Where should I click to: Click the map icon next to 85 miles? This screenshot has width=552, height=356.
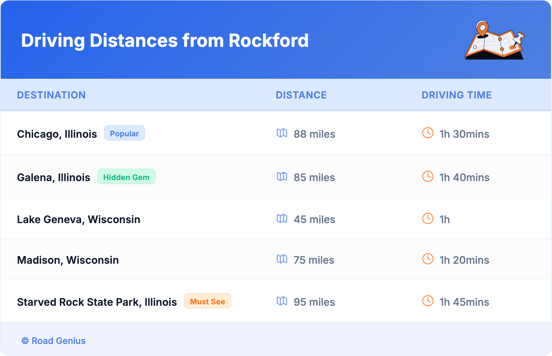click(282, 177)
